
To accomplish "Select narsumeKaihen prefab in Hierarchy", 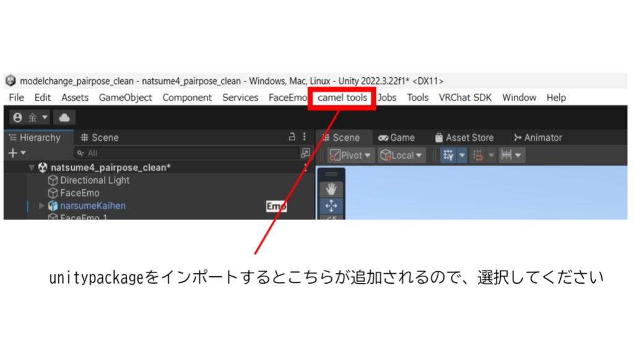I will tap(93, 206).
